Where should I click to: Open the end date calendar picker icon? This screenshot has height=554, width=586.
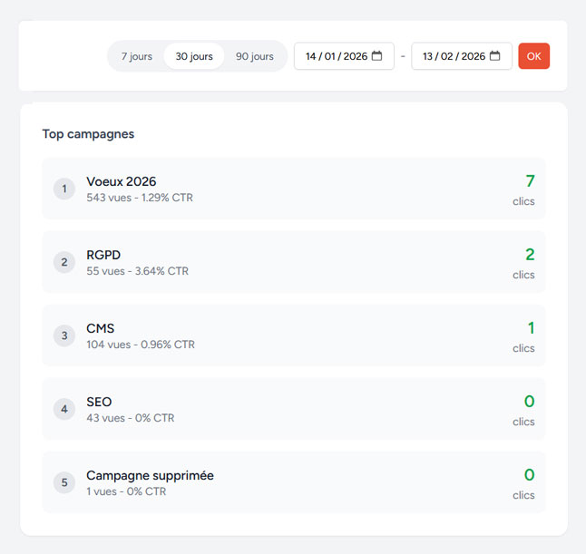[495, 56]
